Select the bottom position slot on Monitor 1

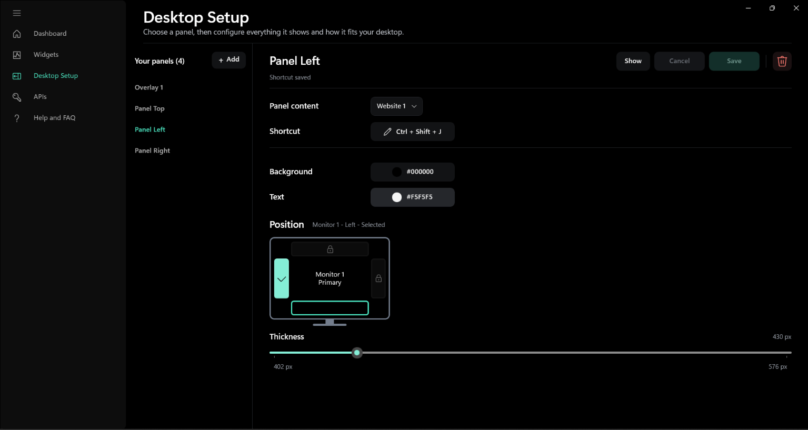click(330, 308)
